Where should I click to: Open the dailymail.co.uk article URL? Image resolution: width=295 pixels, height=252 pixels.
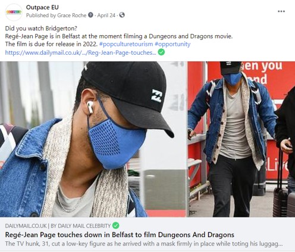(x=80, y=52)
